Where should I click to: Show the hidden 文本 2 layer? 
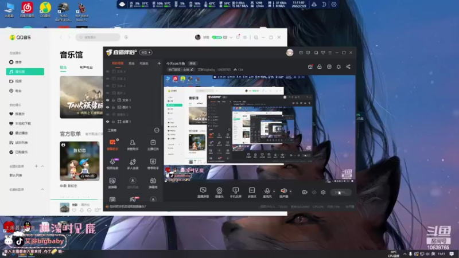pyautogui.click(x=108, y=86)
